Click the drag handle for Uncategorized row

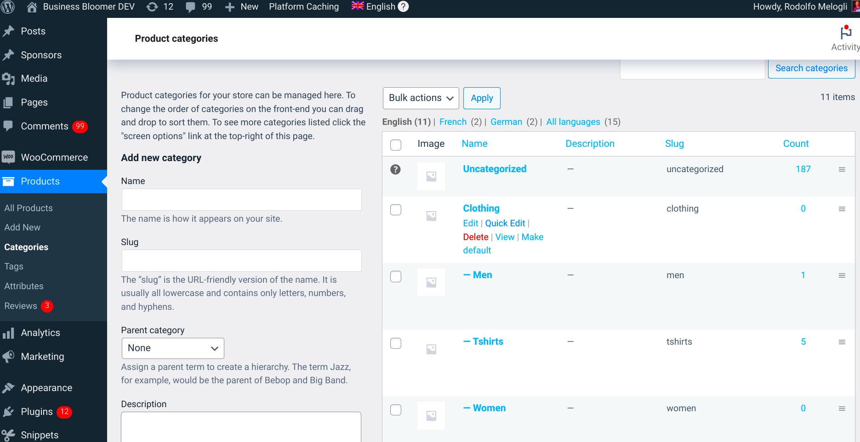[x=842, y=169]
